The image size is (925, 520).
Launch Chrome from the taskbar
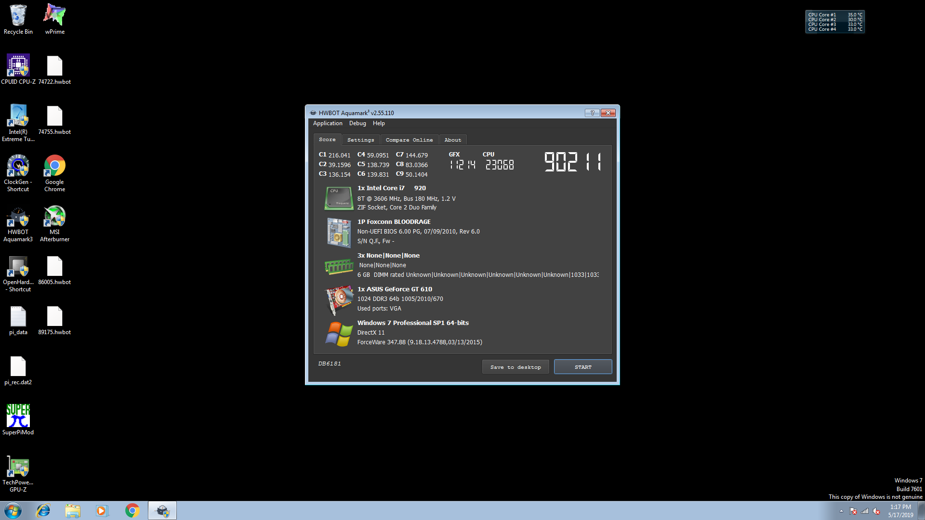(x=132, y=510)
